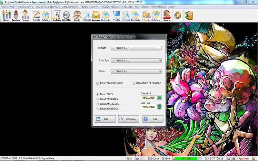This screenshot has height=161, width=258.
Task: Open the ATENDIMENTO menu
Action: pos(70,7)
